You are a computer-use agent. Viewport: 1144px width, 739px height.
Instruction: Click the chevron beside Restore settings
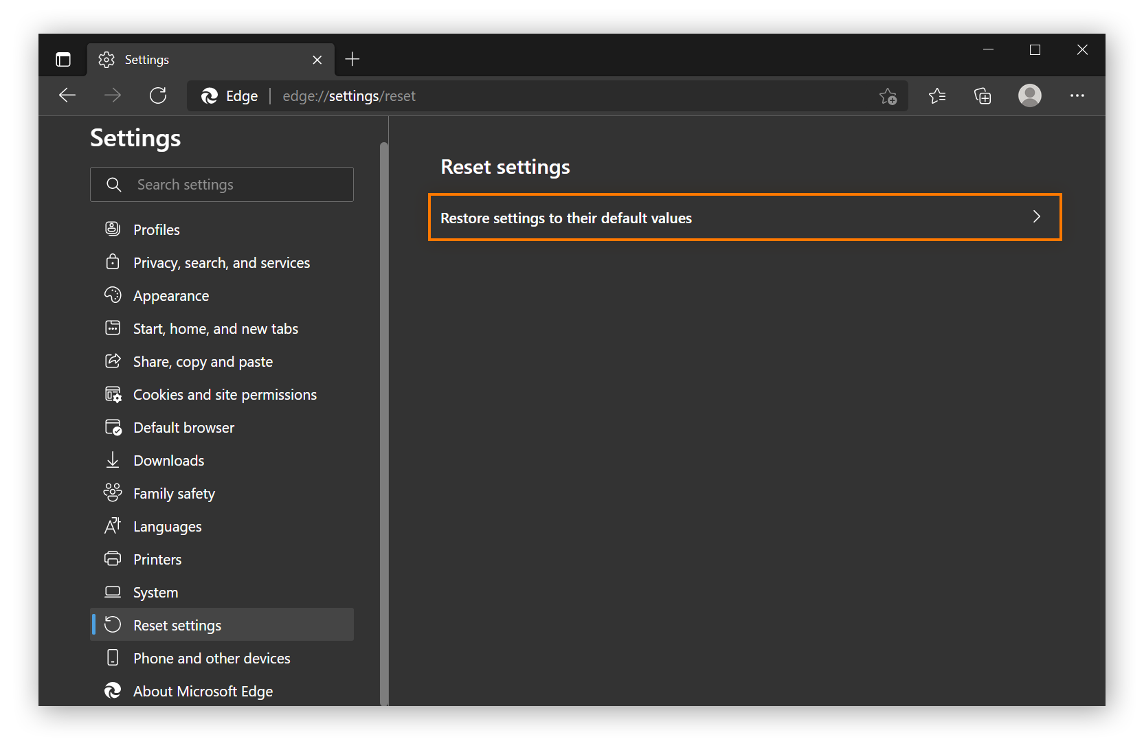[x=1036, y=217]
